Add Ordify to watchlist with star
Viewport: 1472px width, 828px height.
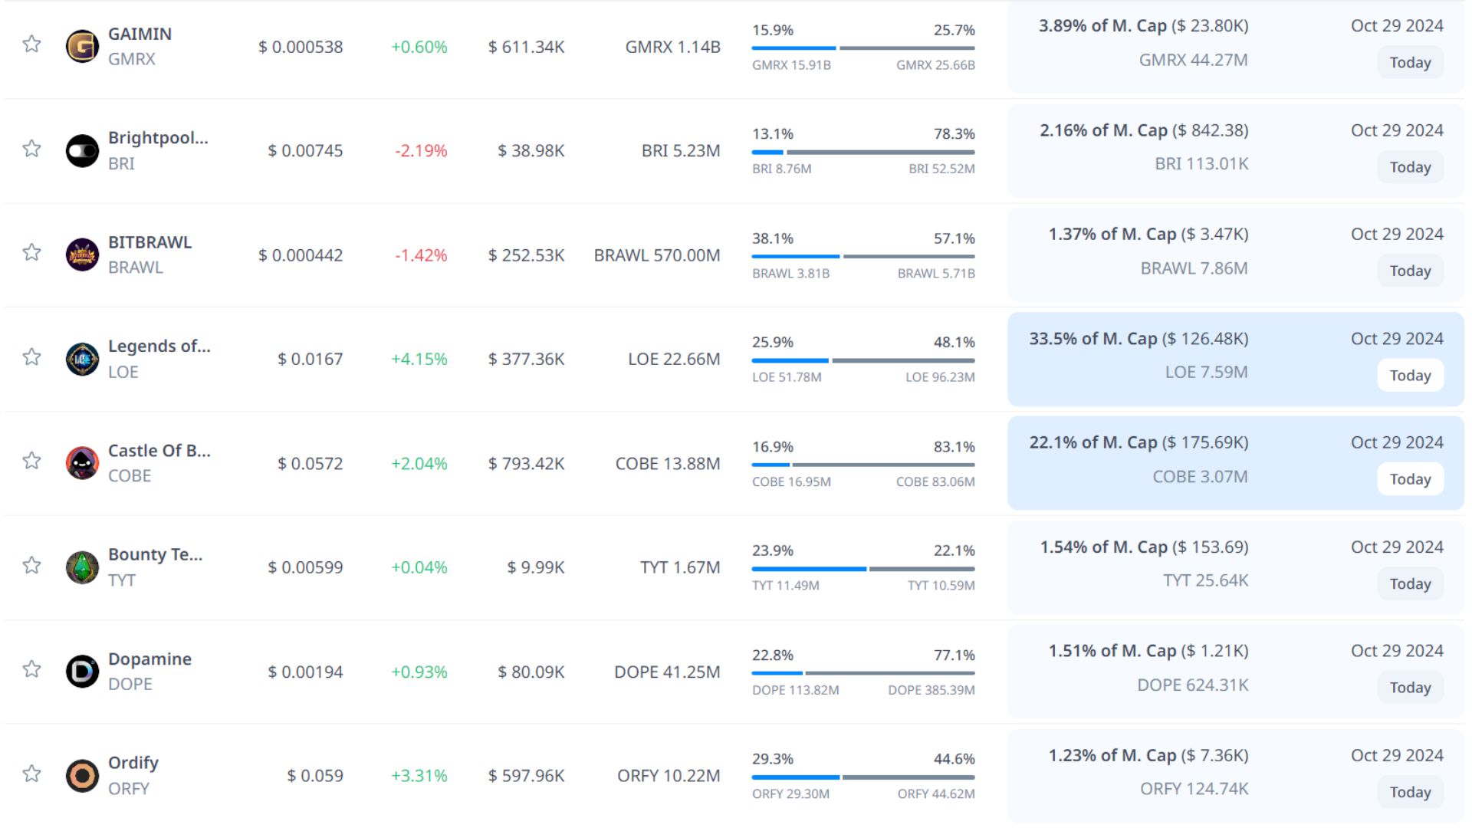[31, 773]
